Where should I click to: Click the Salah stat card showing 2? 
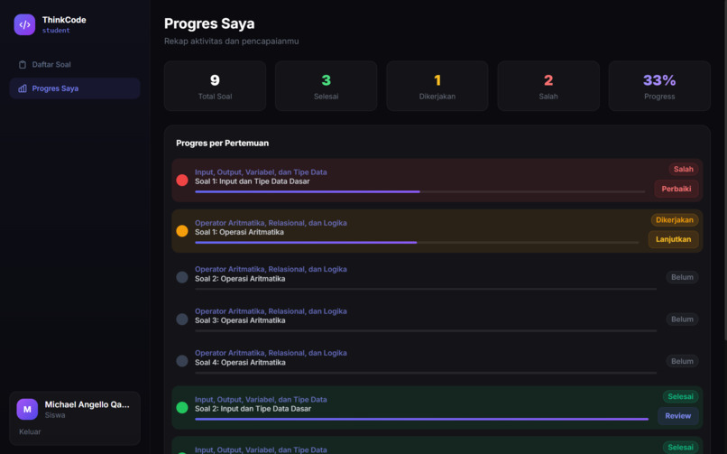pyautogui.click(x=548, y=86)
